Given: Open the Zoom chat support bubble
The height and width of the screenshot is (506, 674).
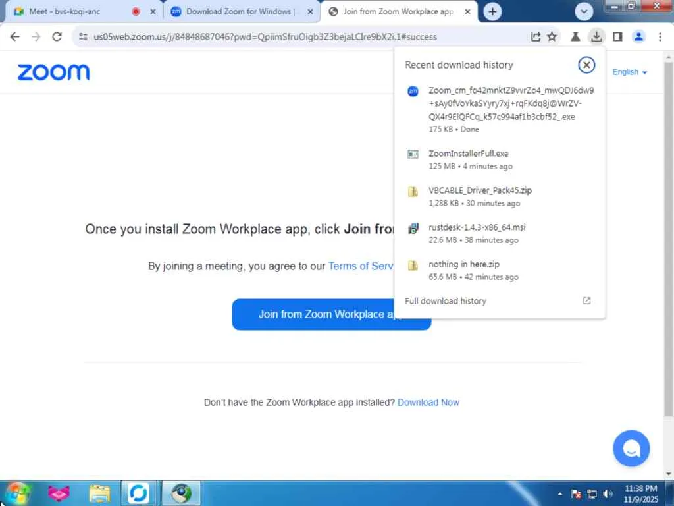Looking at the screenshot, I should (631, 448).
